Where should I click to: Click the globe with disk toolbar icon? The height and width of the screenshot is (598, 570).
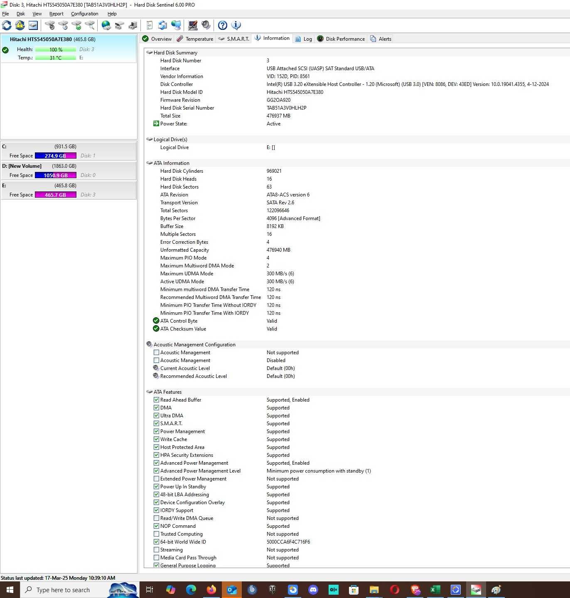106,25
